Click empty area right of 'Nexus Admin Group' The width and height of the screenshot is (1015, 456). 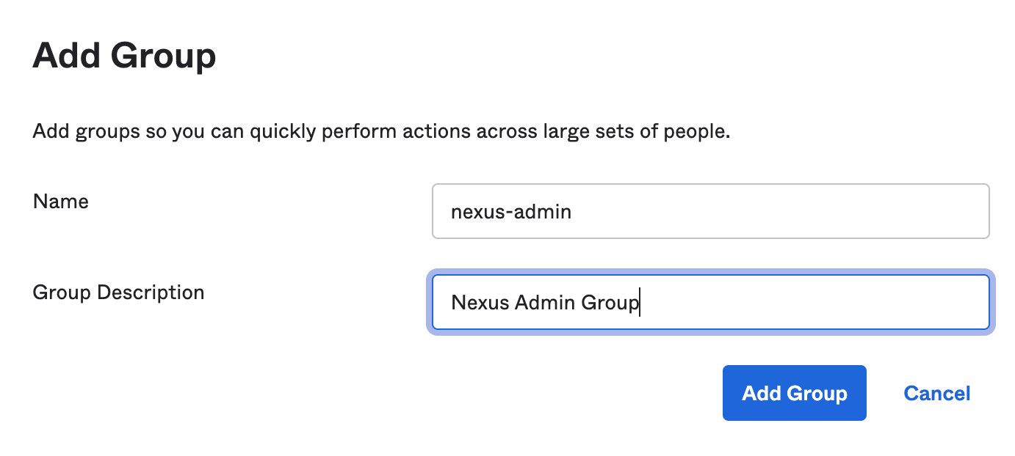click(808, 302)
